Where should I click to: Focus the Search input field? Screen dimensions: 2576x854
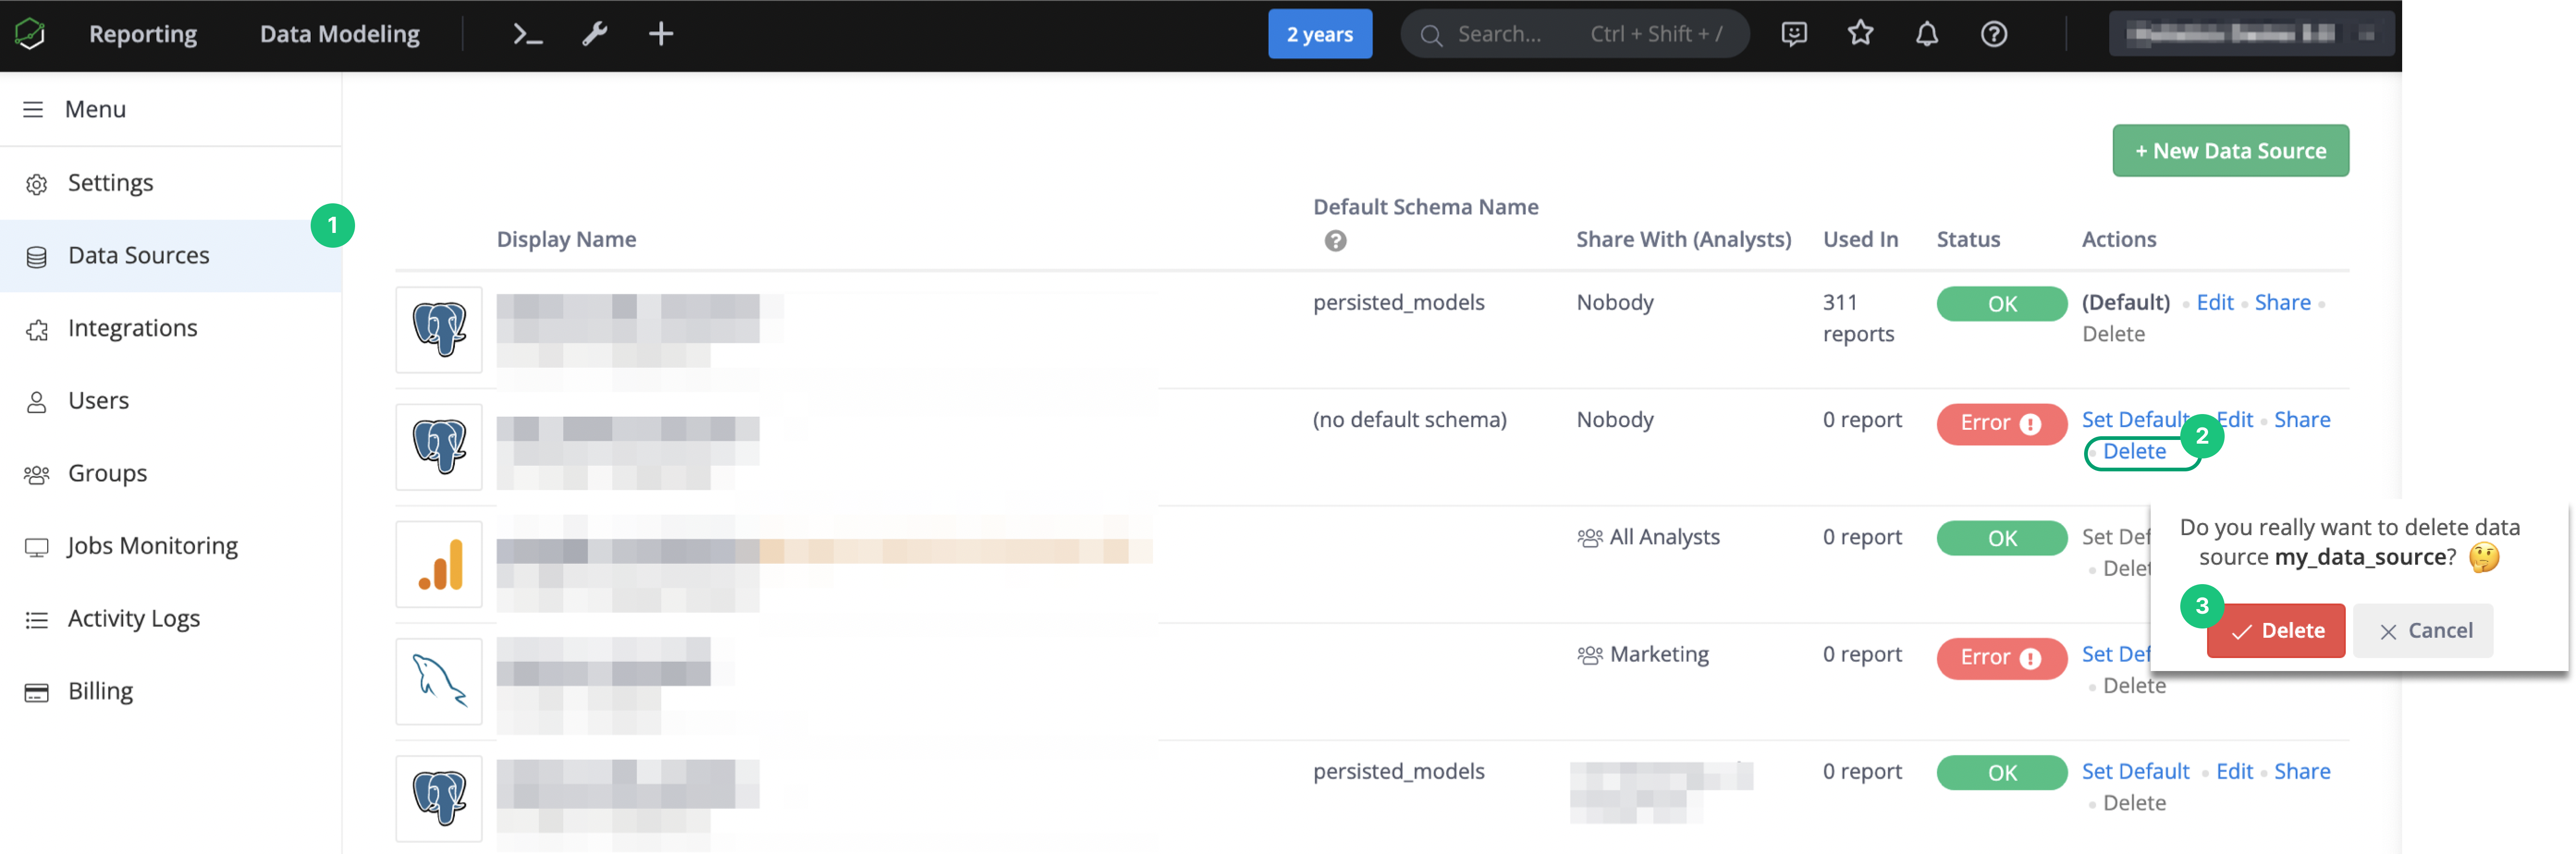tap(1575, 34)
